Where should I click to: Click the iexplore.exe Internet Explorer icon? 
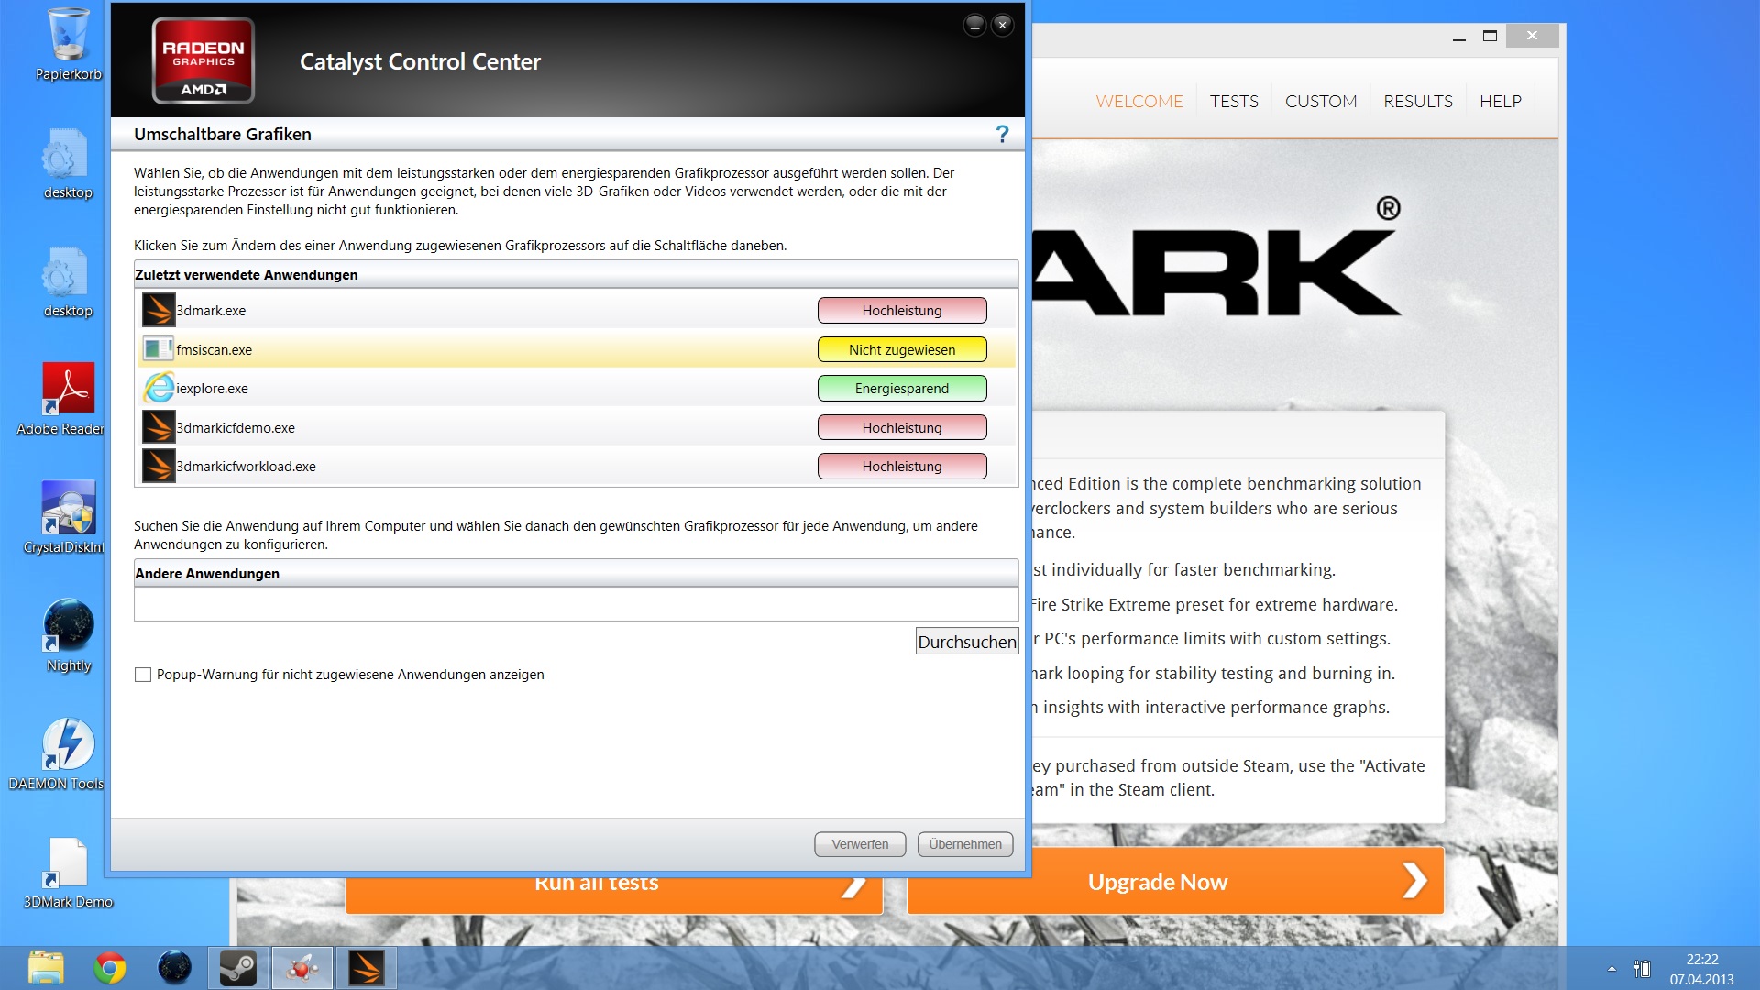pos(158,388)
